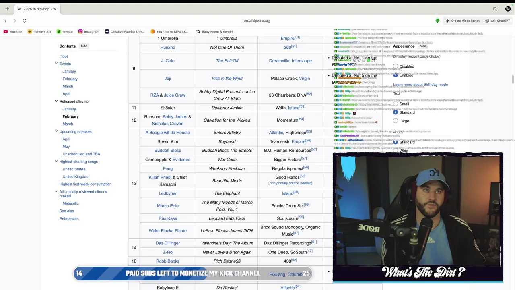Screen dimensions: 515x290
Task: Select the Weekend Rockstar title cell
Action: (227, 168)
